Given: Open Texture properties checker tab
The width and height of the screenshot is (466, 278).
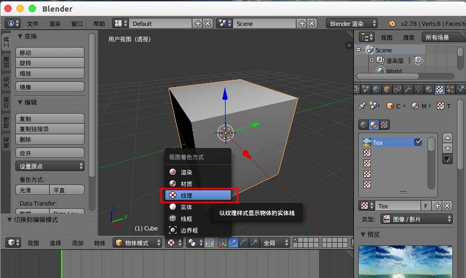Looking at the screenshot, I should pos(440,89).
